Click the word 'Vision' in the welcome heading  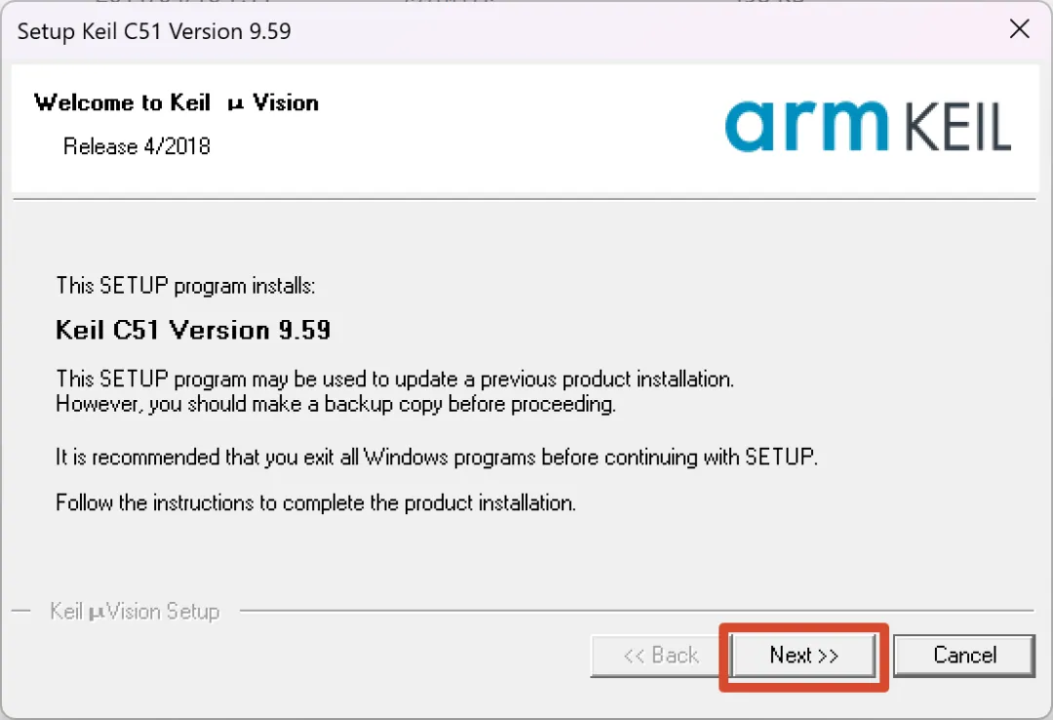click(x=286, y=102)
